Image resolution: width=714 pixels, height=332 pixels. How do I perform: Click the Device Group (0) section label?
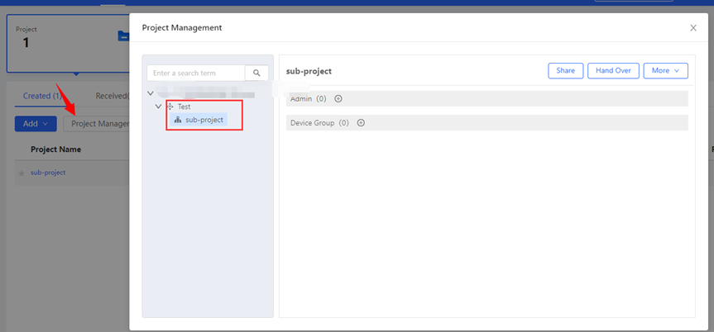[x=319, y=123]
